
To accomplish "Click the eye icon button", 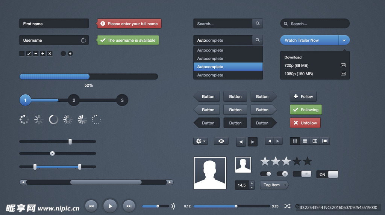I will (221, 141).
